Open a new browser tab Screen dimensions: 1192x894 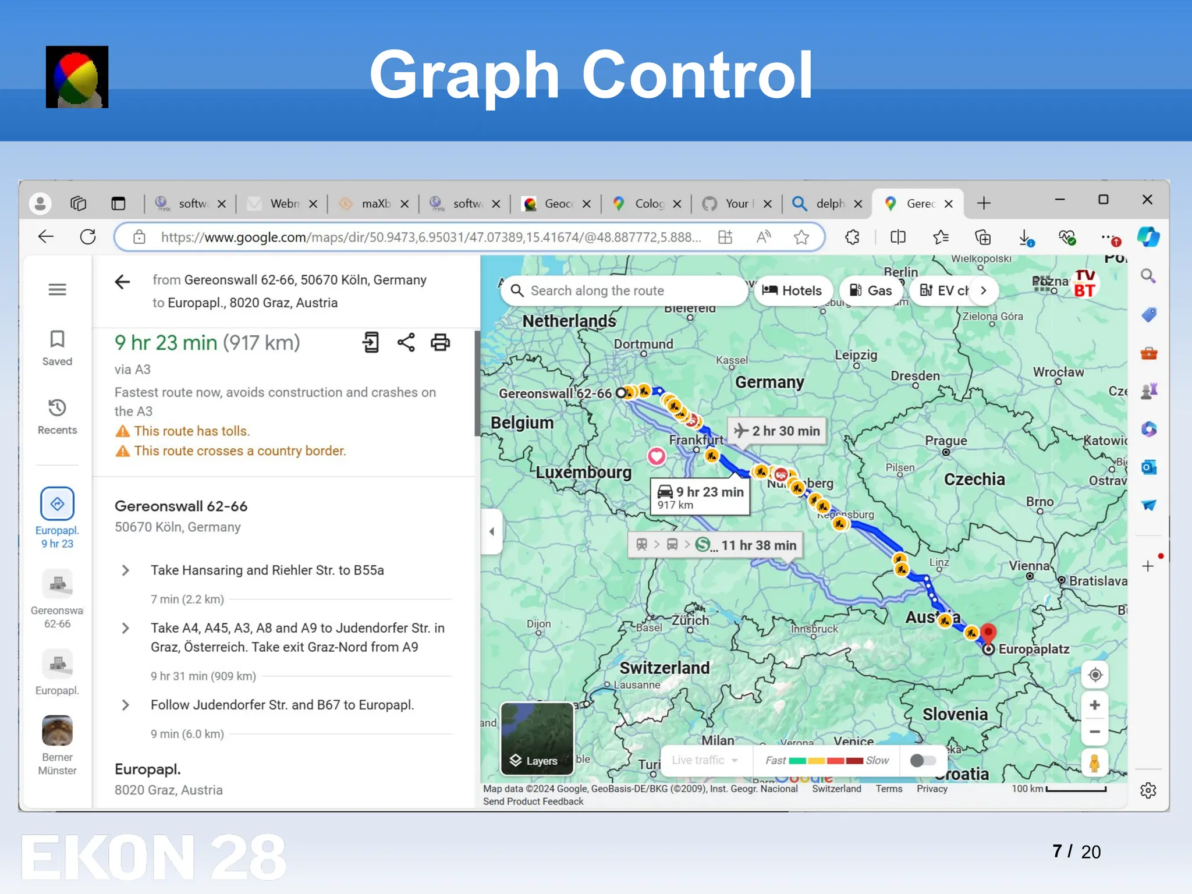click(984, 203)
